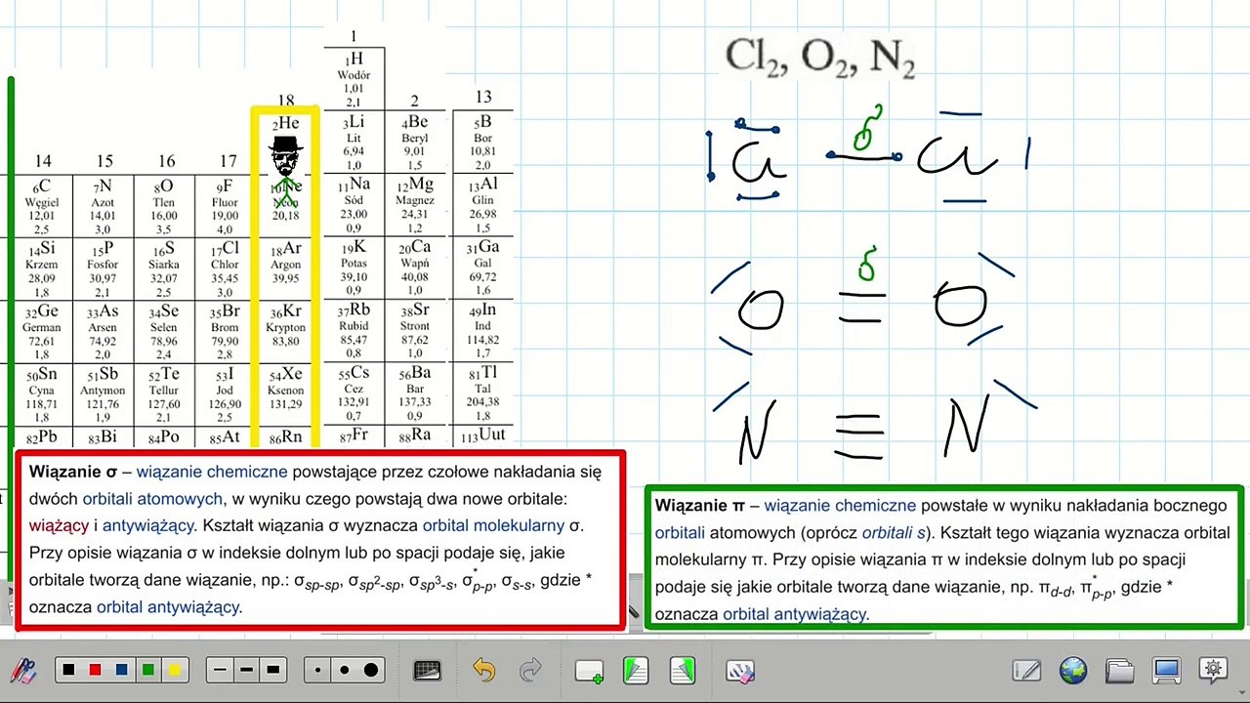
Task: Select the eraser tool
Action: tap(740, 671)
